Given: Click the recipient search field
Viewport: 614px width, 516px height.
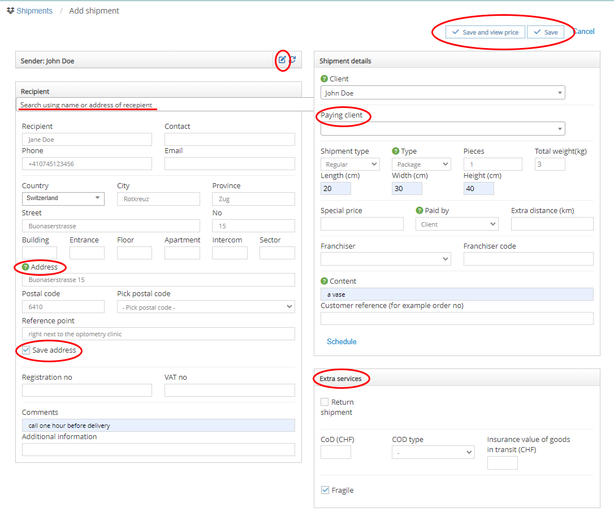Looking at the screenshot, I should point(165,105).
